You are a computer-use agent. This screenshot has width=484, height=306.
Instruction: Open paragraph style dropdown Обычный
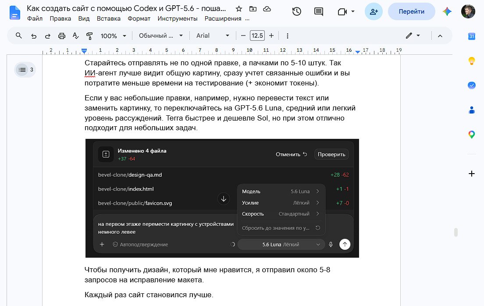[161, 36]
